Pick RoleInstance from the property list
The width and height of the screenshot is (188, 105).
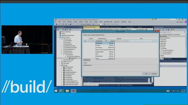(105, 56)
